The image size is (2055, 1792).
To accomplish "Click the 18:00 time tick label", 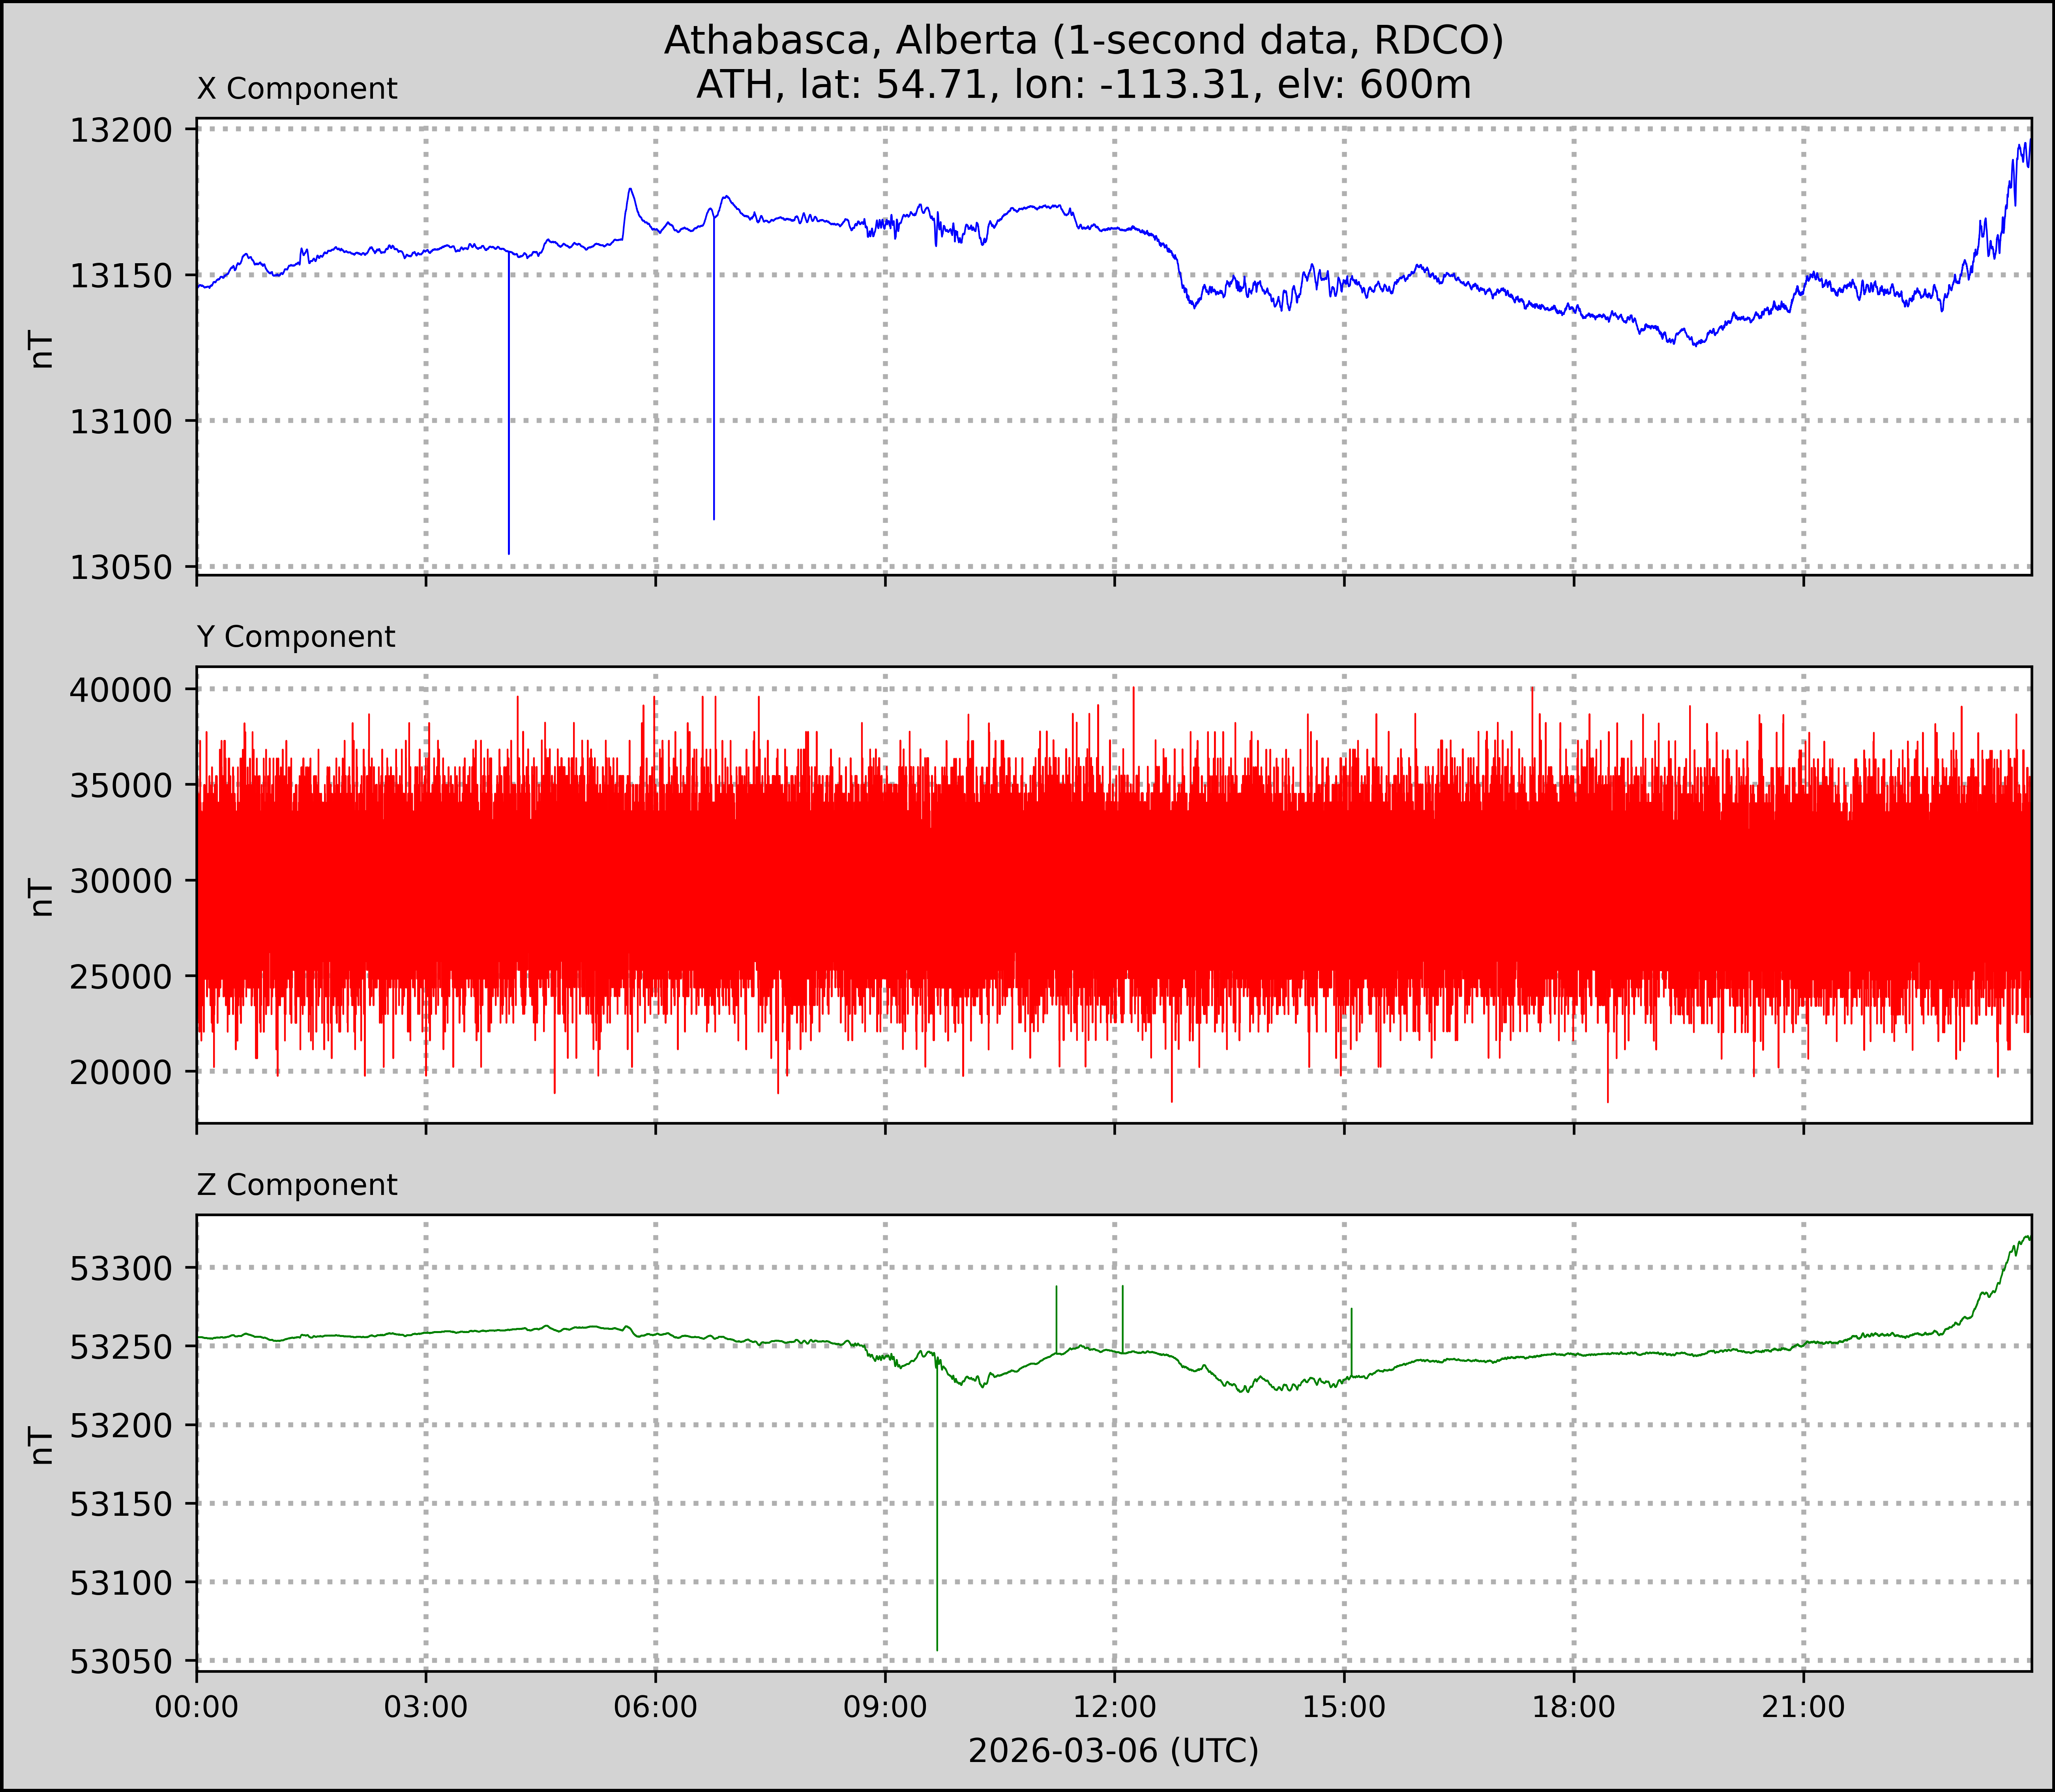I will click(1574, 1706).
